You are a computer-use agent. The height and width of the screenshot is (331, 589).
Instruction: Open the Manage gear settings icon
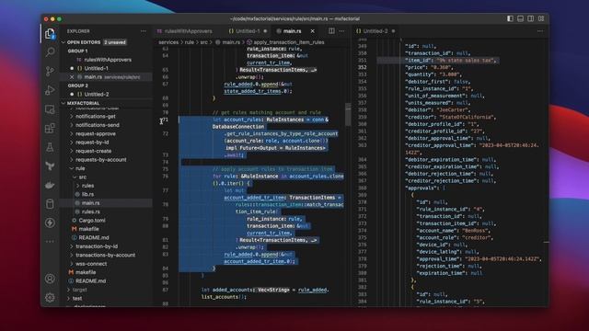(x=50, y=298)
